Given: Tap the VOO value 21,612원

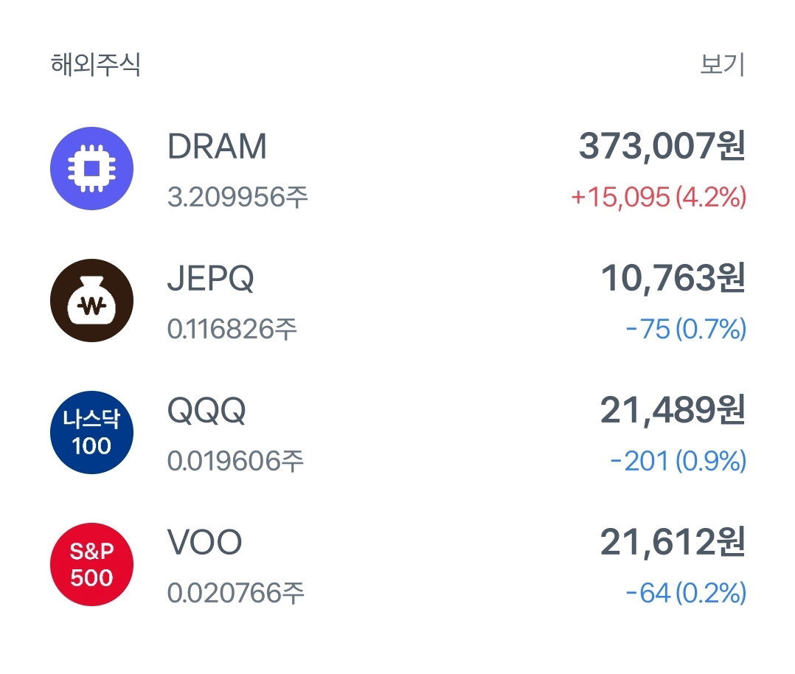Looking at the screenshot, I should pyautogui.click(x=673, y=542).
